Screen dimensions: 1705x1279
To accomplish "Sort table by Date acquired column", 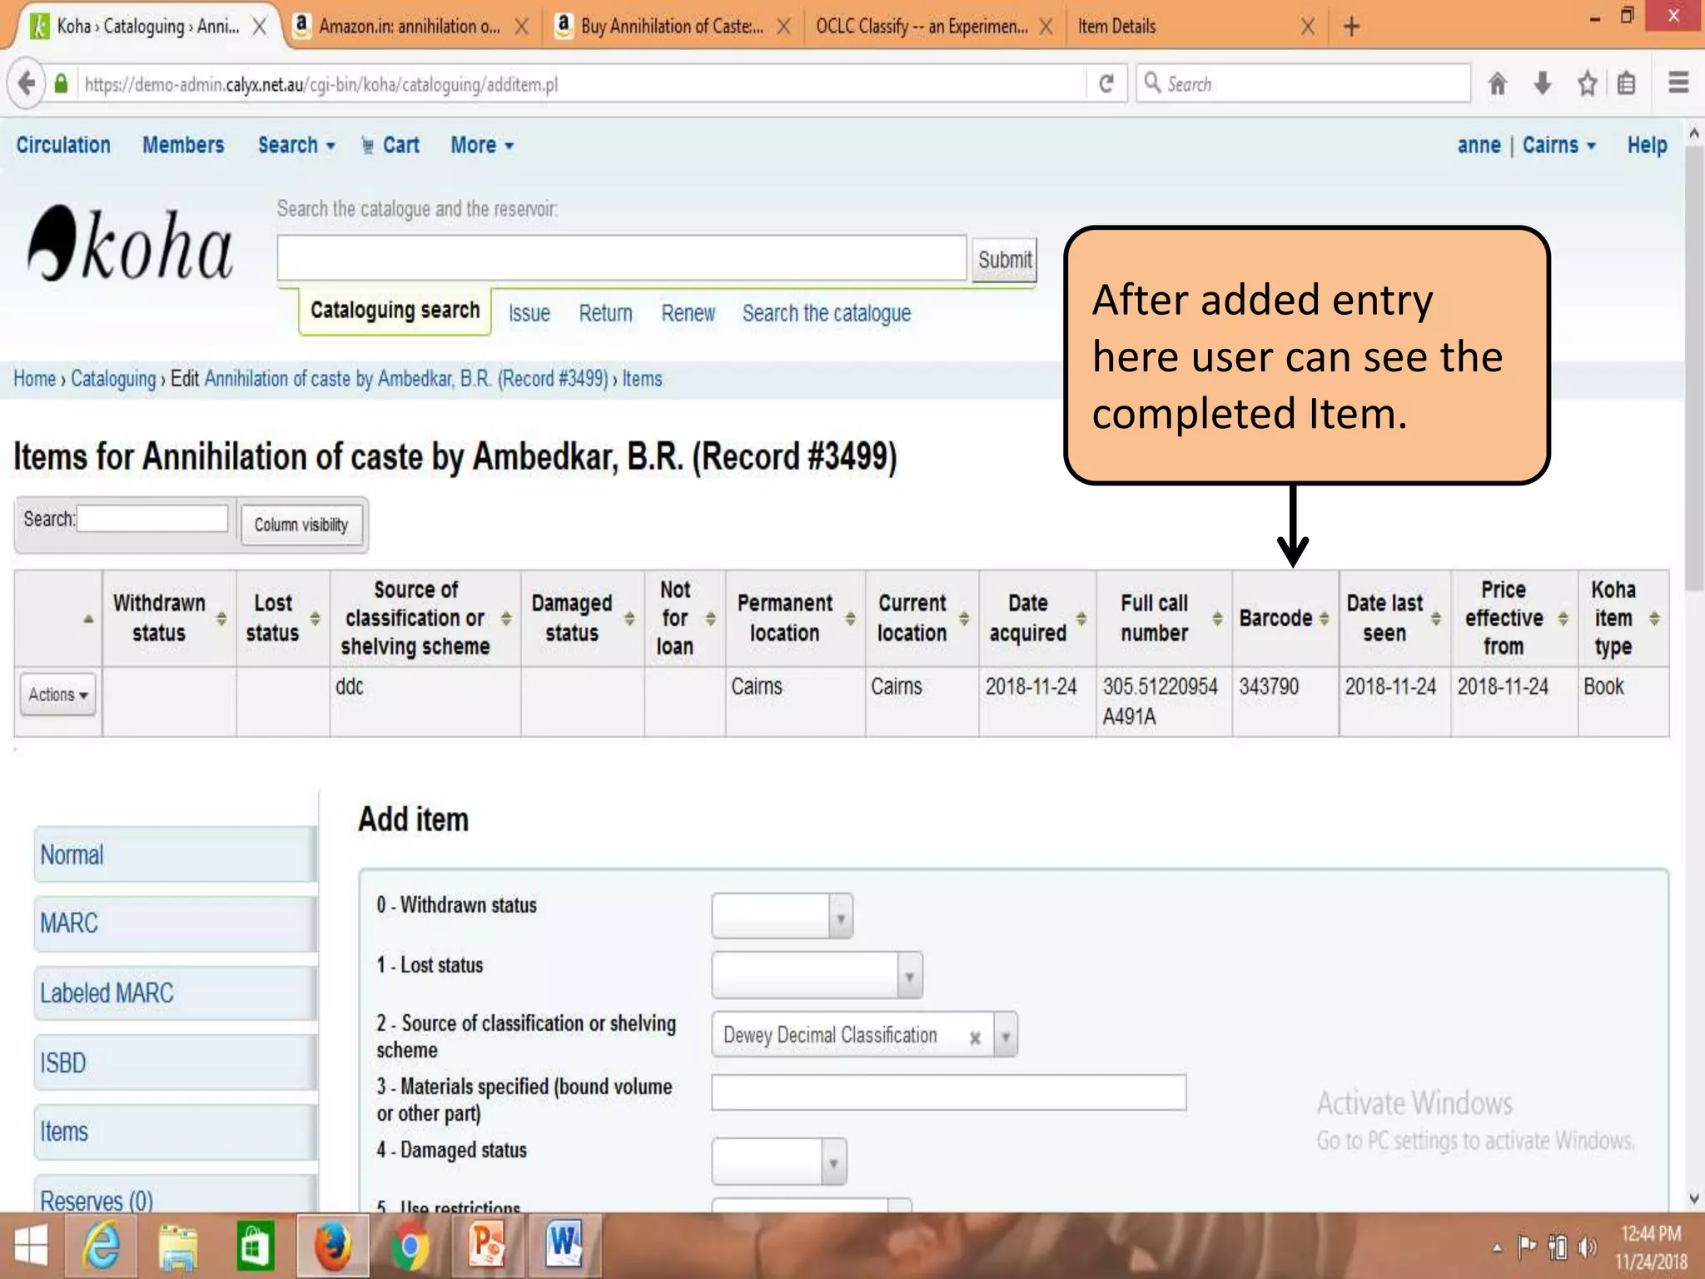I will 1037,618.
